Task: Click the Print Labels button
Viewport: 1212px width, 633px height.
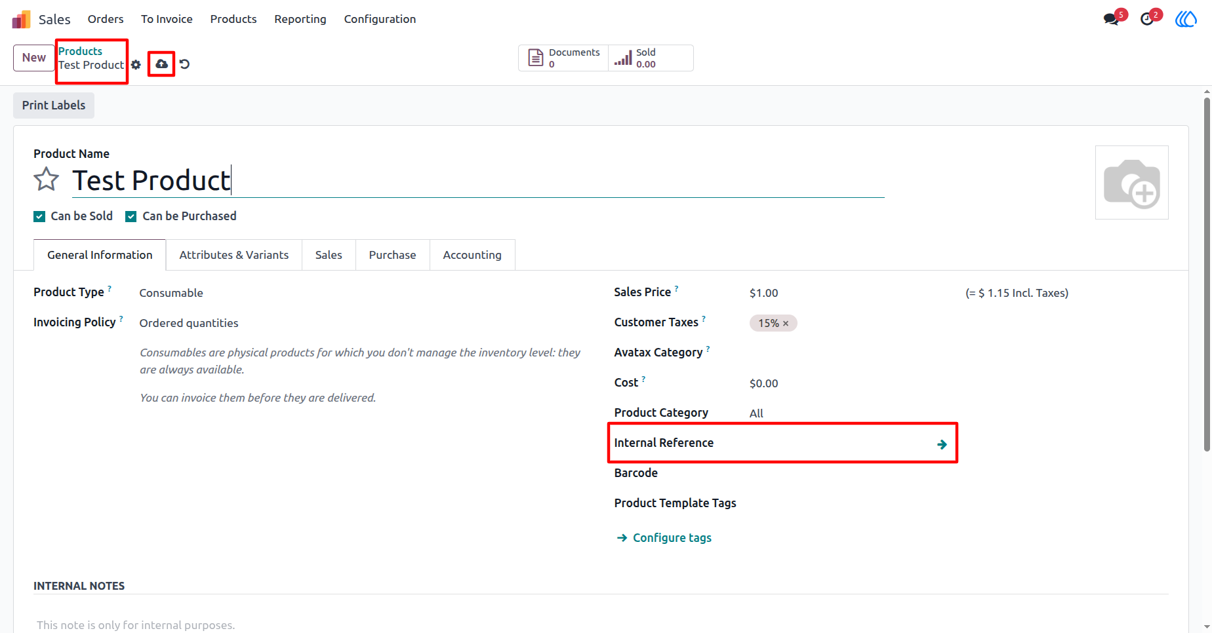Action: pyautogui.click(x=54, y=105)
